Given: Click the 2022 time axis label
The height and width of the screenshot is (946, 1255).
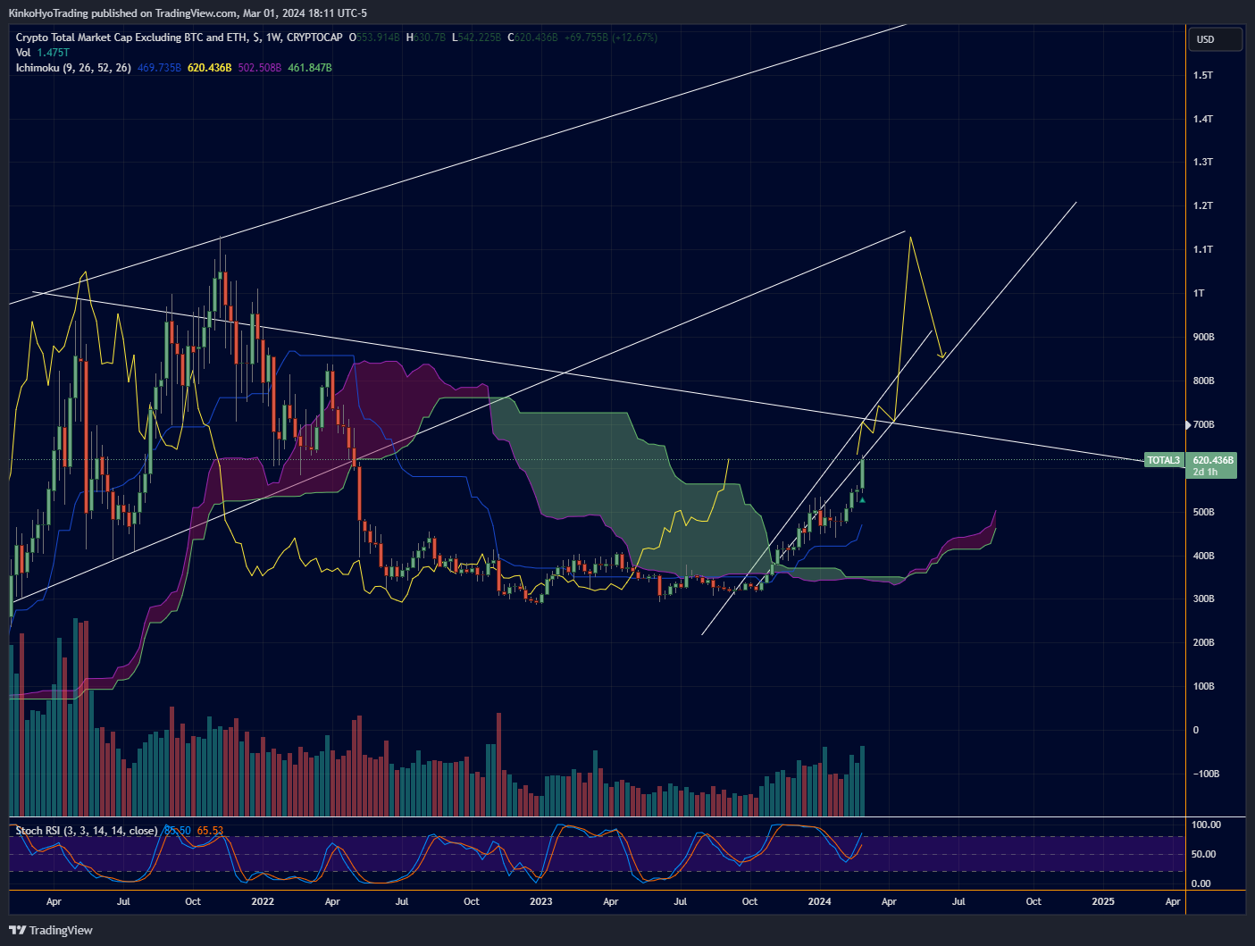Looking at the screenshot, I should [x=263, y=901].
